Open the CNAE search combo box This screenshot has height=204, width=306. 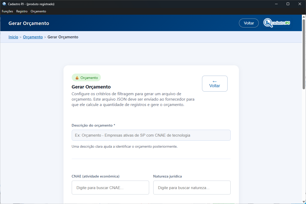click(x=110, y=188)
